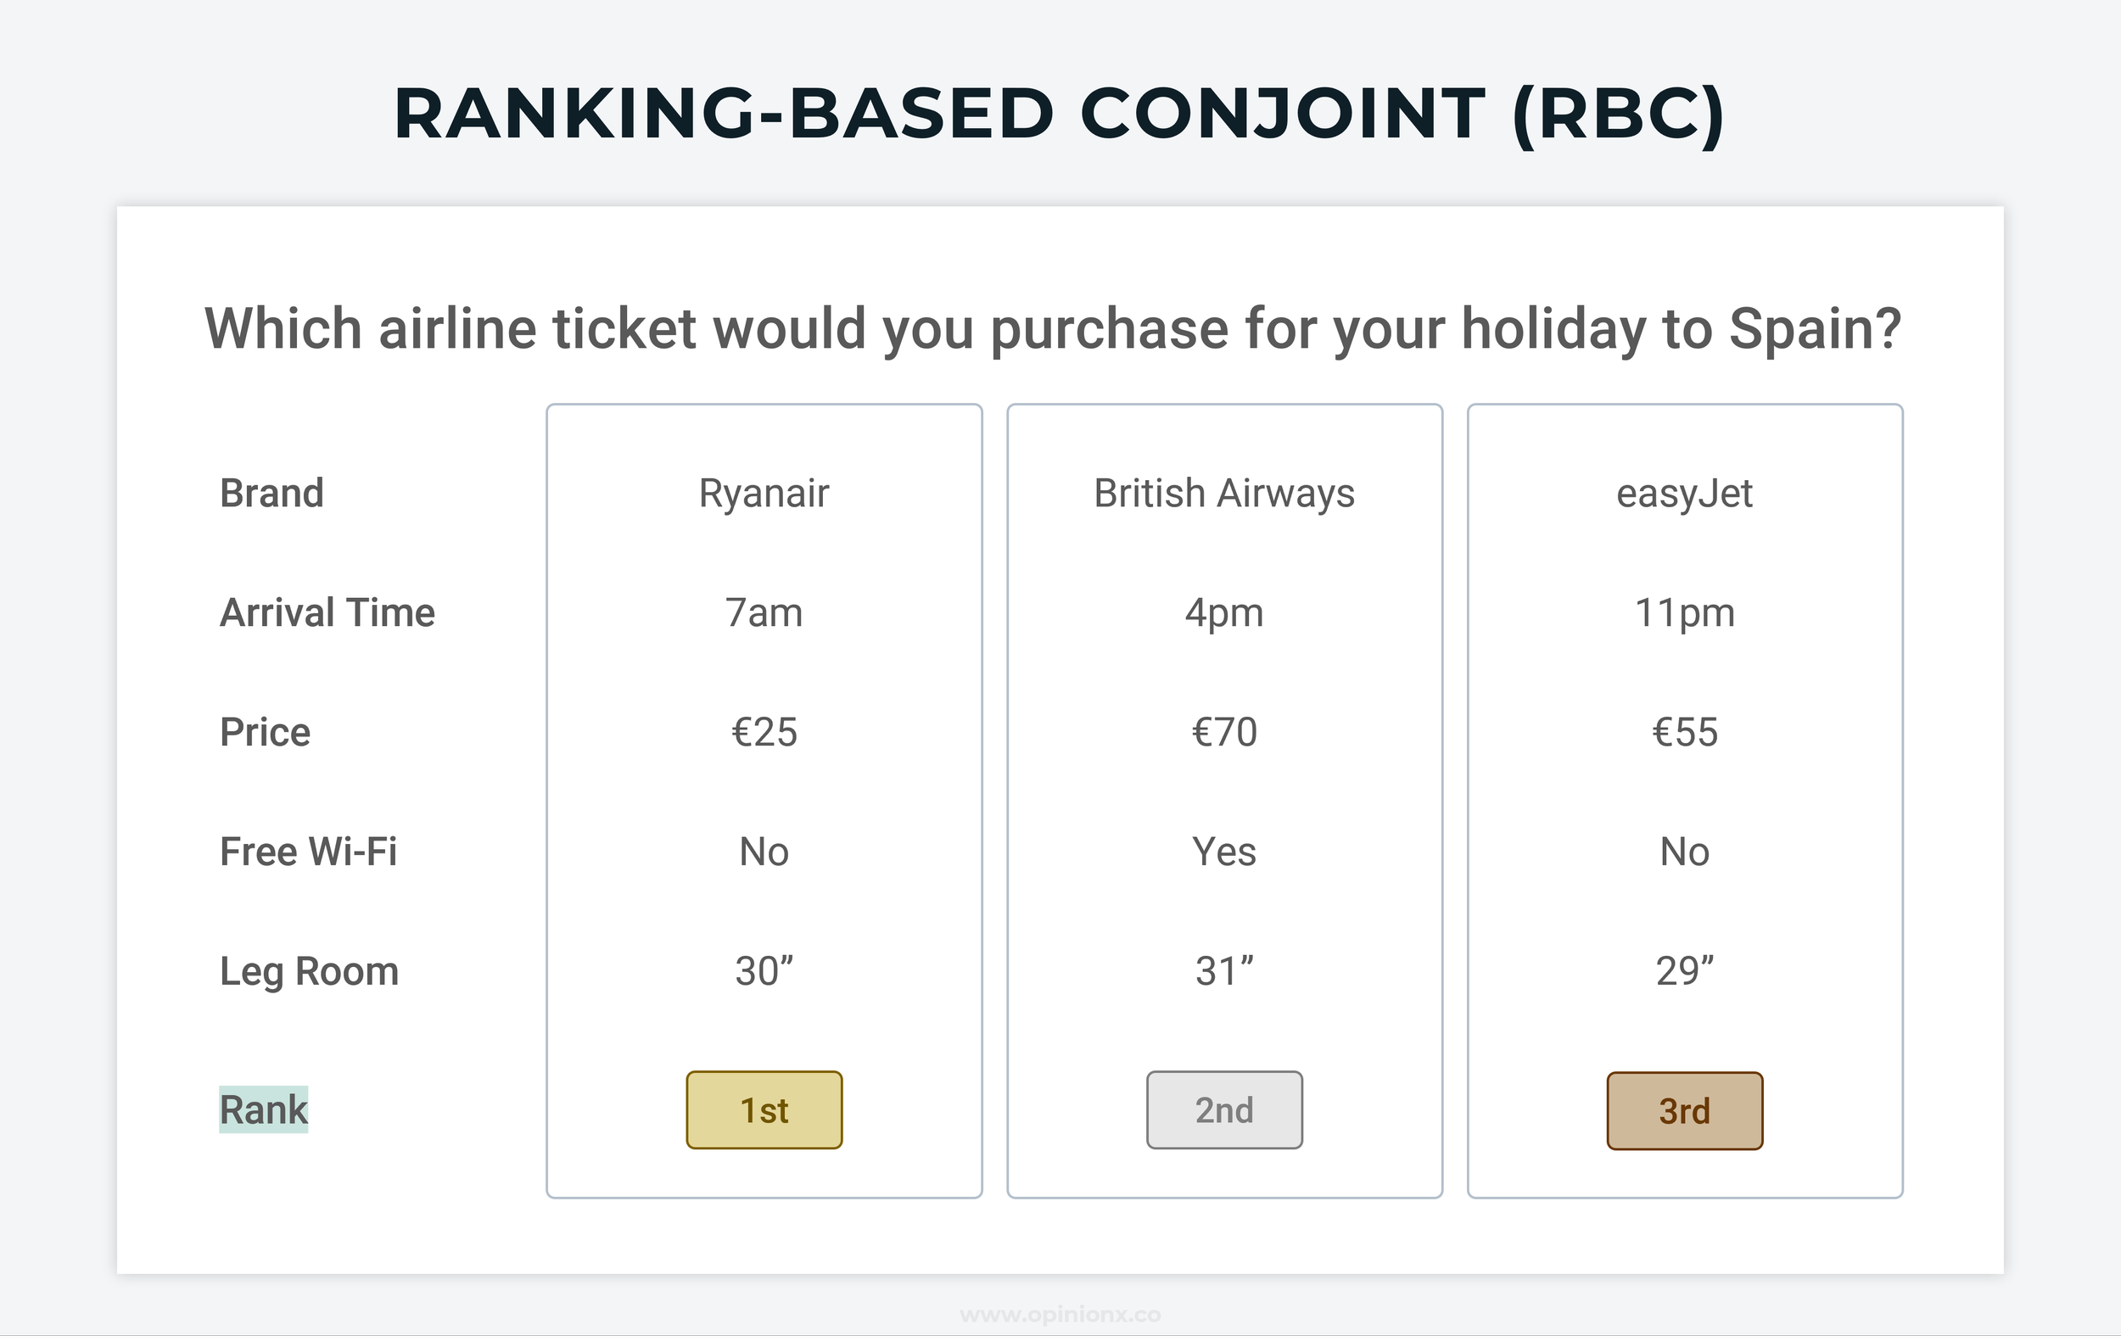This screenshot has width=2121, height=1341.
Task: Click the €25 price value
Action: click(x=764, y=732)
